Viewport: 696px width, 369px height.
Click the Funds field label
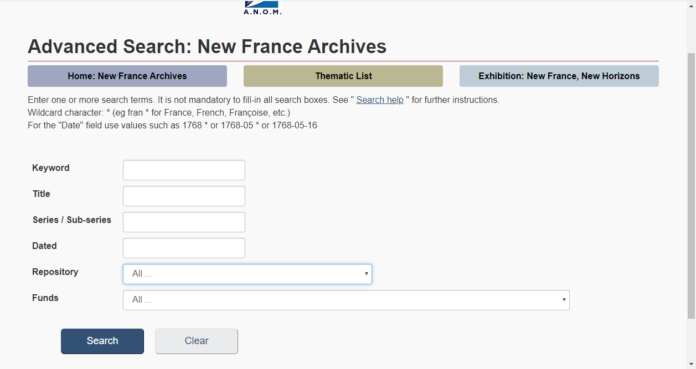[45, 298]
